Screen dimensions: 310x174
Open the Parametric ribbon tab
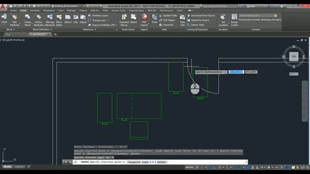click(49, 11)
